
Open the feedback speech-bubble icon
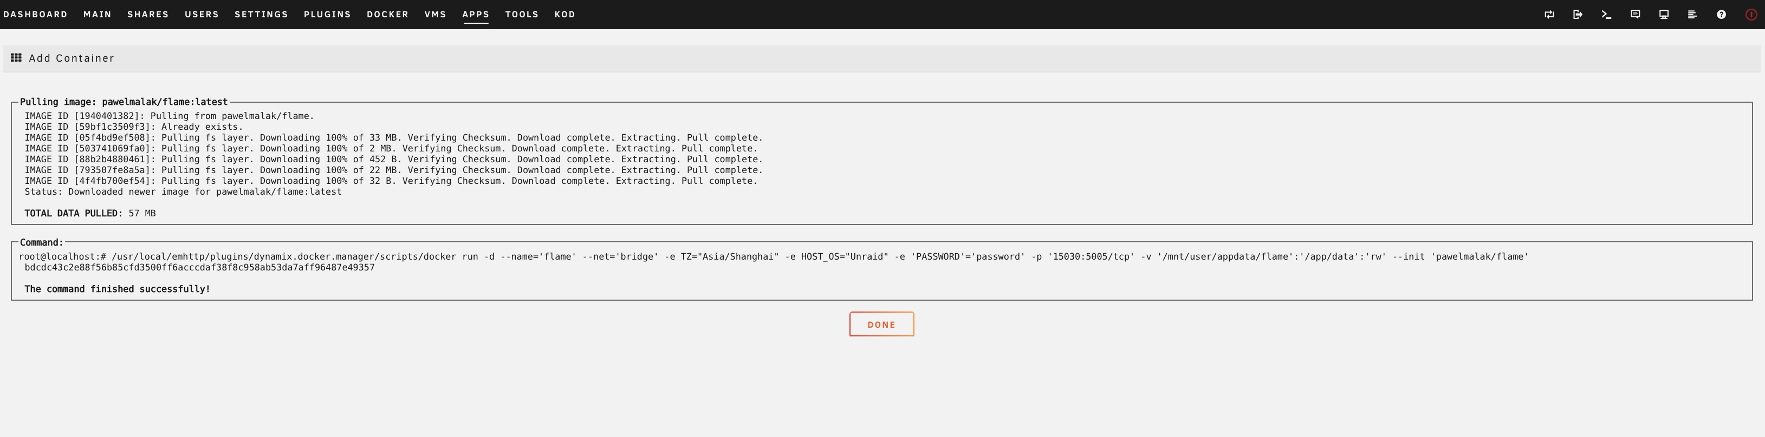point(1636,15)
